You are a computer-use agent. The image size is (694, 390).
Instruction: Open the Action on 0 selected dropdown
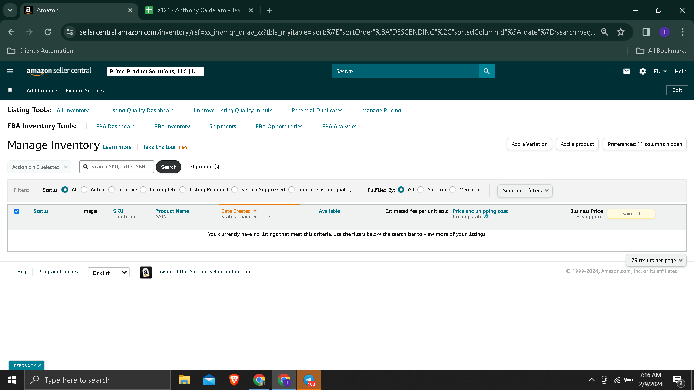tap(39, 167)
